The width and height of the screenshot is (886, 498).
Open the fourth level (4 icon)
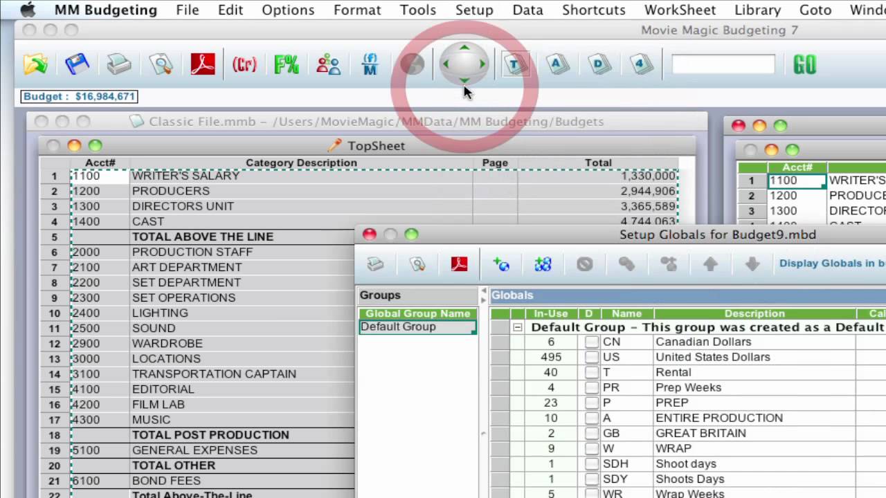click(641, 65)
